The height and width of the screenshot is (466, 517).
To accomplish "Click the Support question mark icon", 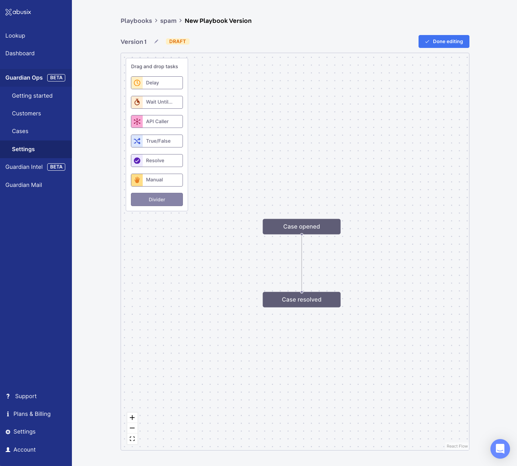I will [x=8, y=396].
